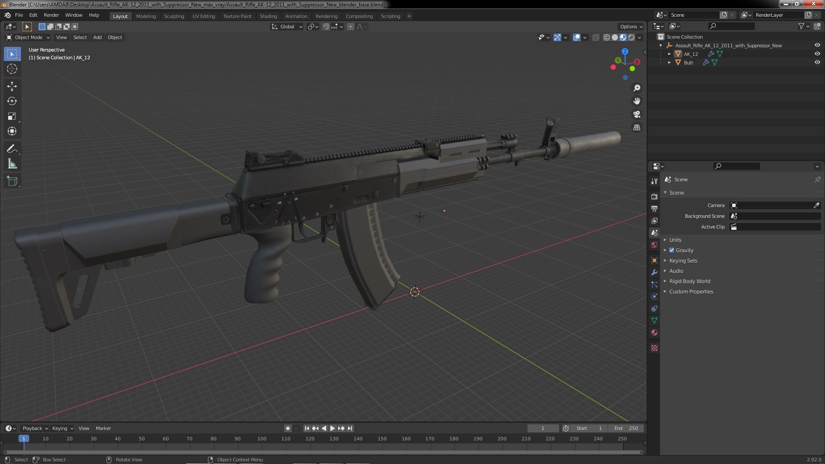Click the zoom view magnifier icon
Image resolution: width=825 pixels, height=464 pixels.
637,88
